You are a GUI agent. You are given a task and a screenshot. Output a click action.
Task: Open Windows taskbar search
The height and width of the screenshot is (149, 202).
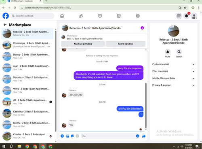click(x=11, y=146)
